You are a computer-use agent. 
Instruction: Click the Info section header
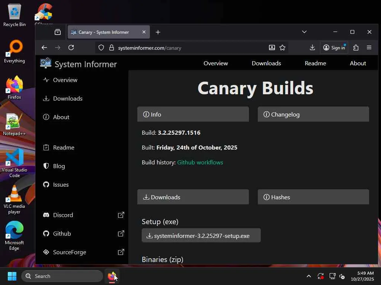193,114
